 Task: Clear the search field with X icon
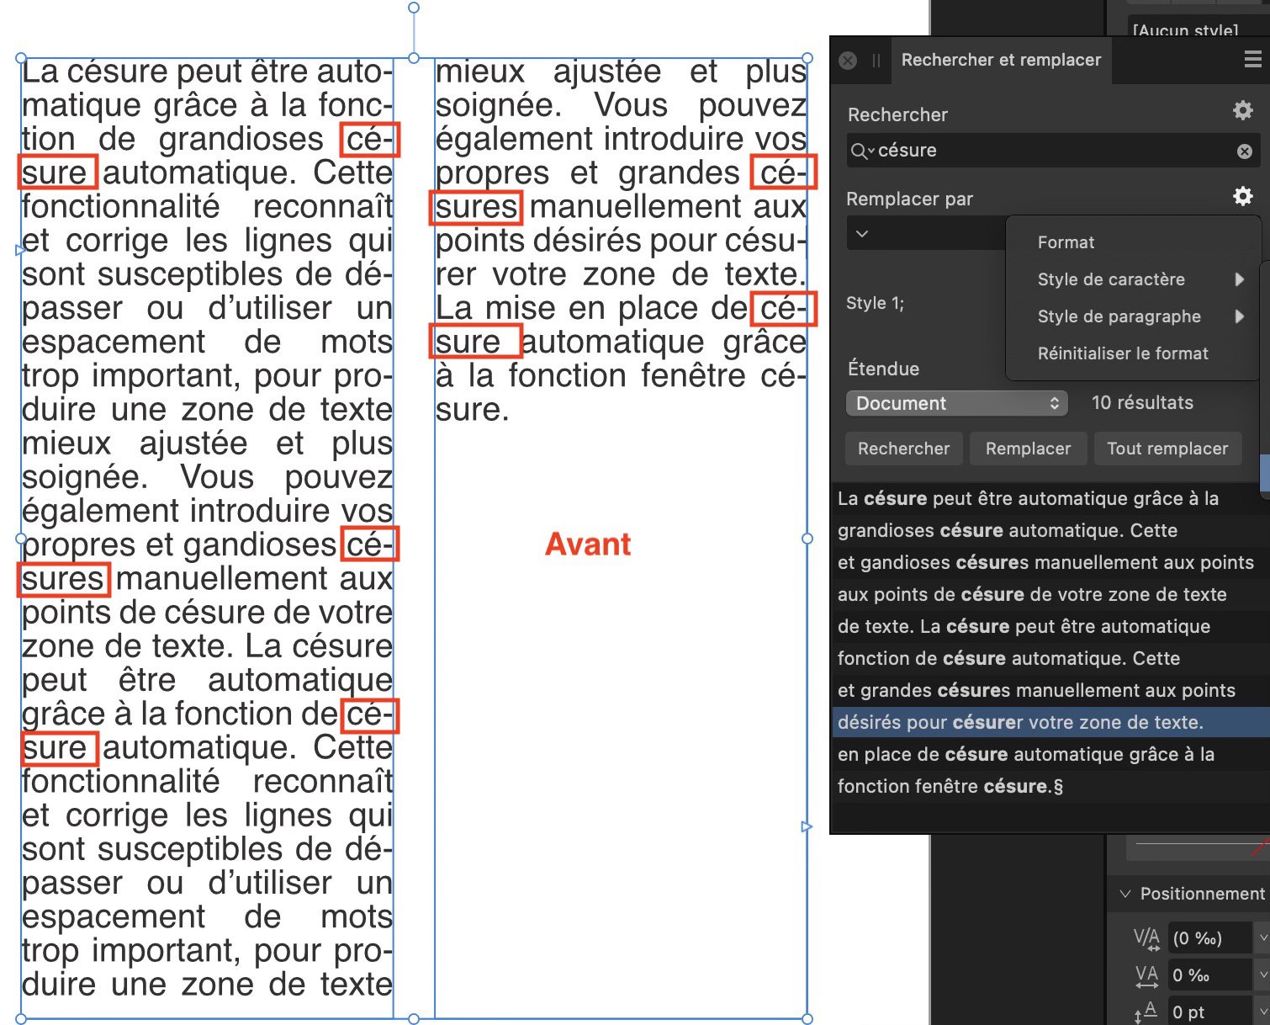(x=1245, y=151)
